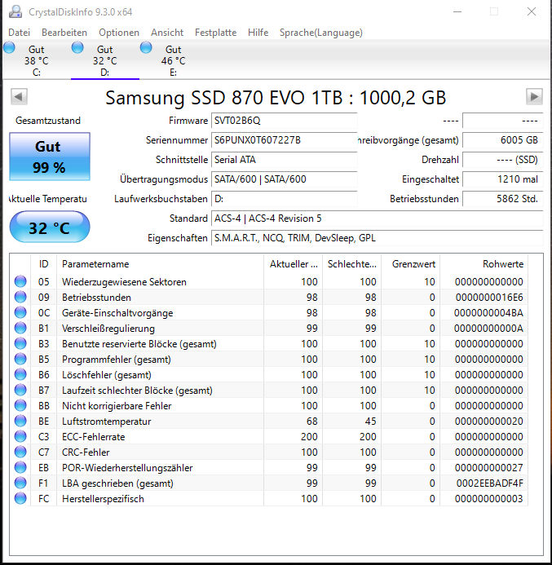The width and height of the screenshot is (552, 565).
Task: Click the Standard field ACS-4
Action: click(x=377, y=218)
